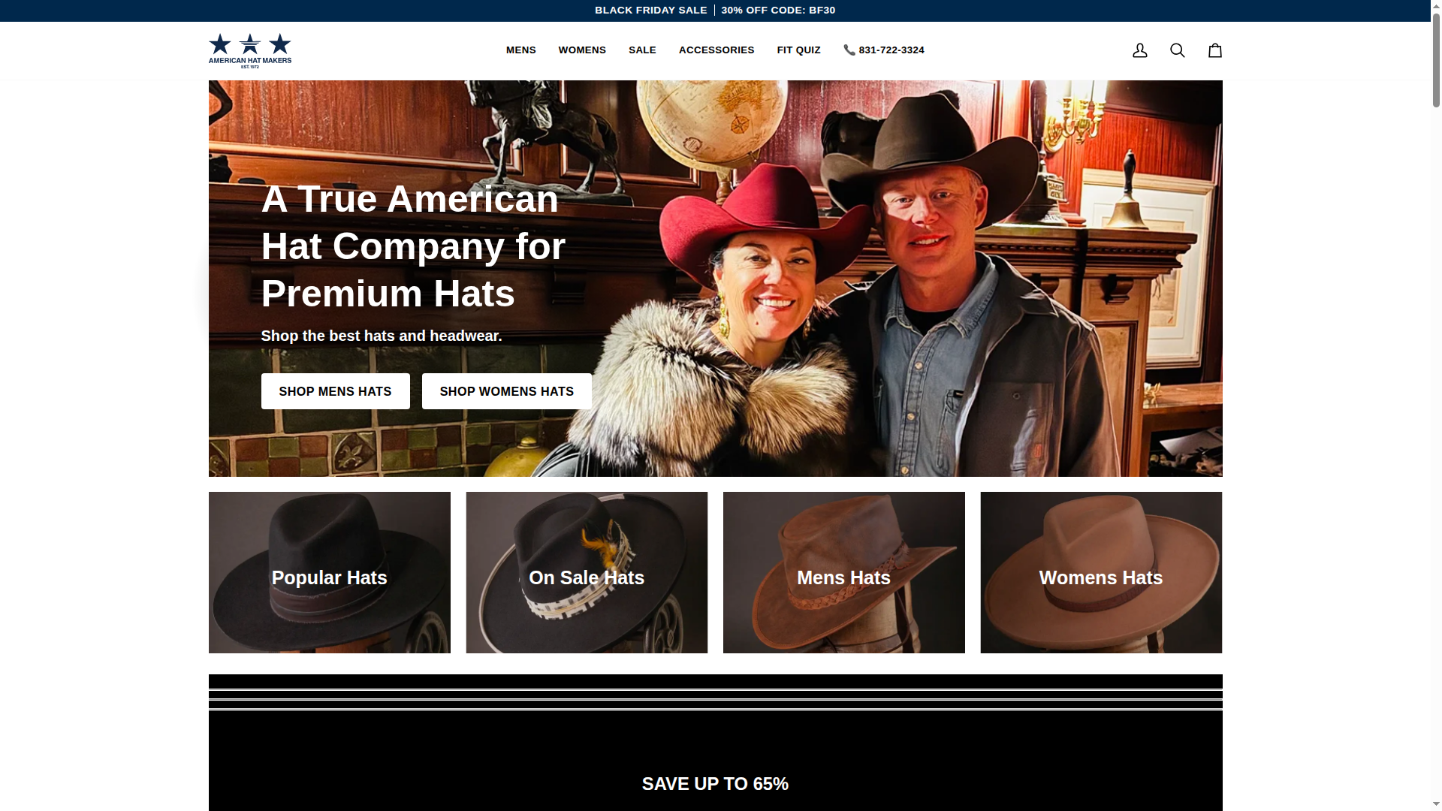Click the phone icon next to 831-722-3324
Viewport: 1442px width, 811px height.
[849, 50]
